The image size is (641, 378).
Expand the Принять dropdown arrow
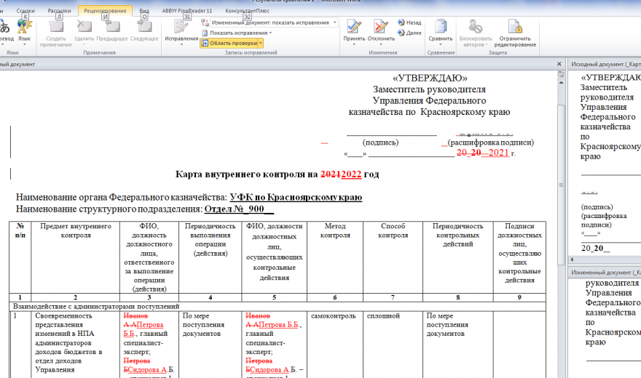(x=354, y=44)
